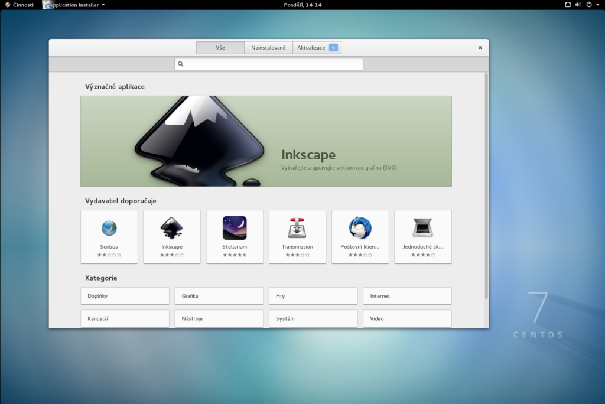This screenshot has width=605, height=404.
Task: Open the featured Inkscape banner
Action: [x=266, y=141]
